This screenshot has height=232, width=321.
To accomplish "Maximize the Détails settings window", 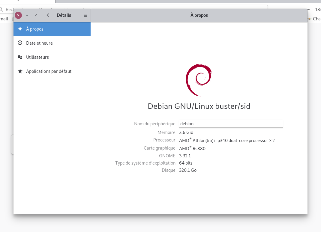I will coord(36,15).
